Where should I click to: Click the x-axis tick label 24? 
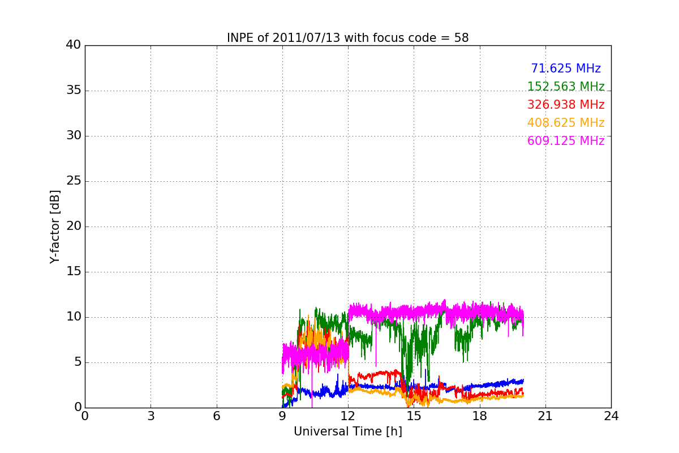pos(611,416)
